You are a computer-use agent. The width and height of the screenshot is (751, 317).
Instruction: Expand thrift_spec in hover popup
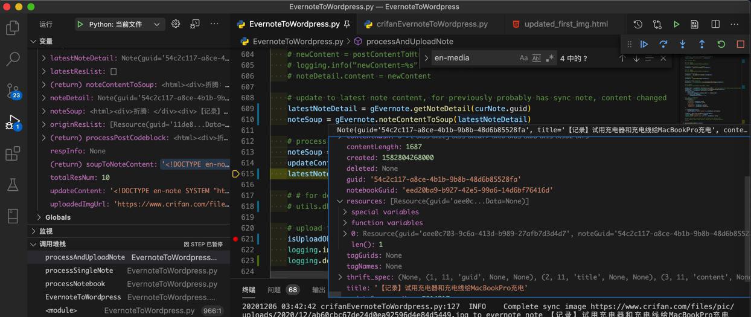coord(340,277)
